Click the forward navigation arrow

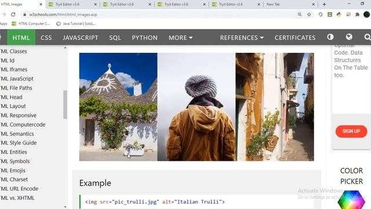[x=4, y=15]
